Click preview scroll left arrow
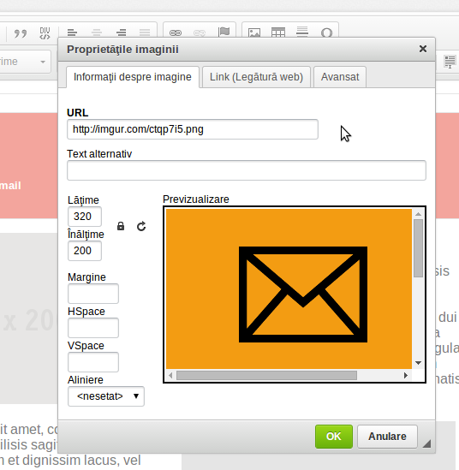Screen dimensions: 459x470 tap(170, 375)
